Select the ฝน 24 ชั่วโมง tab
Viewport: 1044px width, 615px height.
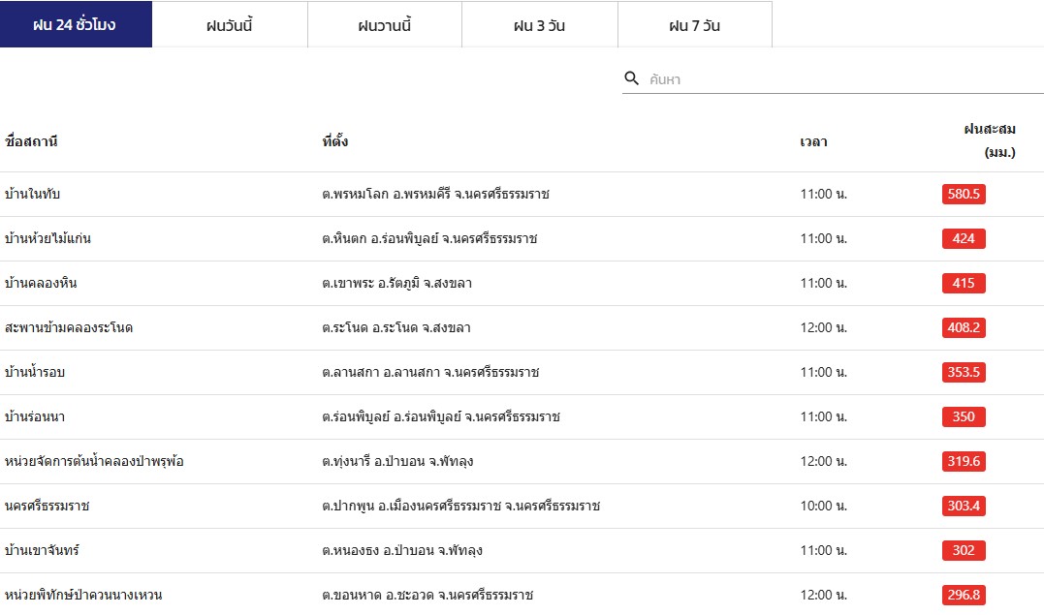(x=76, y=25)
